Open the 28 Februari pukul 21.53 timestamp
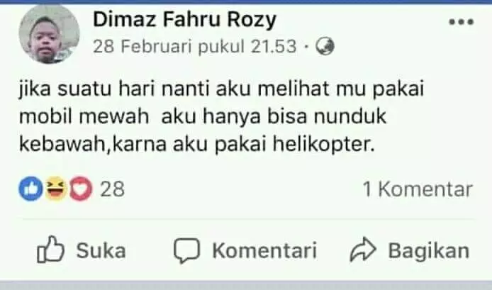 pos(194,47)
